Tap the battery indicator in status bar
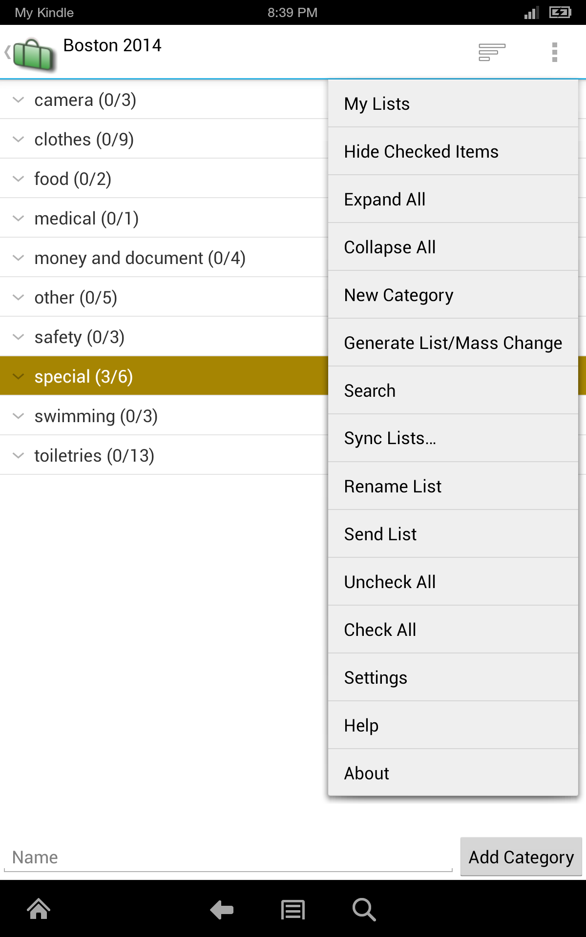Viewport: 586px width, 937px height. click(560, 12)
